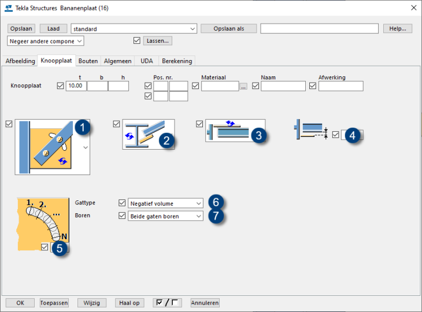Click the Naam text input field
This screenshot has height=312, width=422.
click(283, 86)
